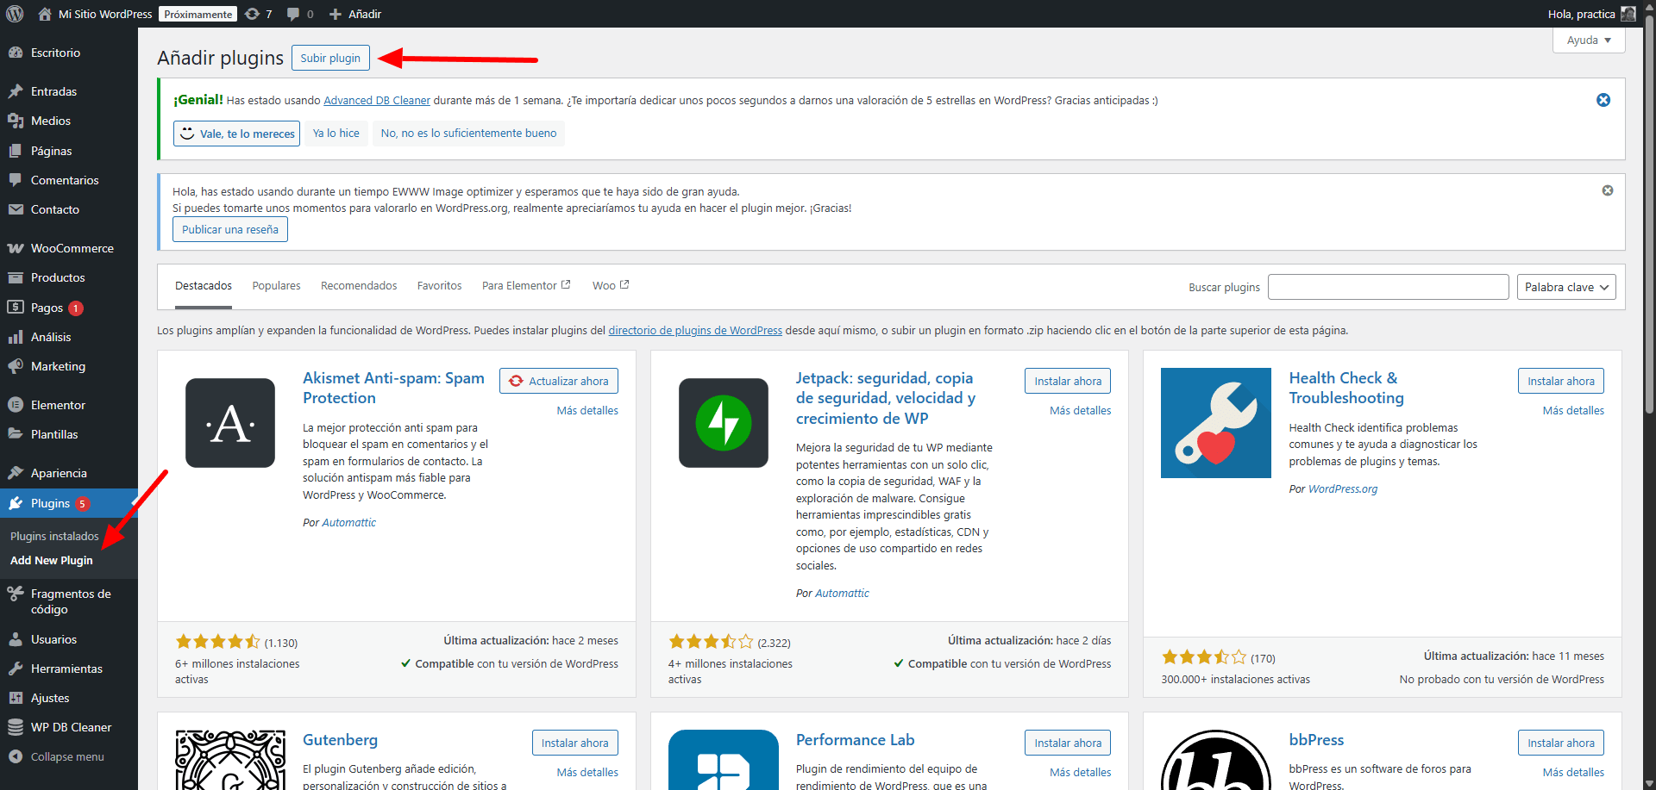
Task: Open Apariencia in the sidebar
Action: pos(69,473)
